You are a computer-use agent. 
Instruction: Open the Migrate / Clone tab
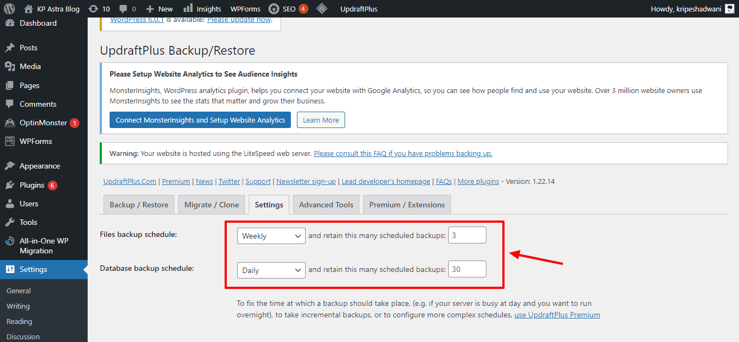(211, 205)
